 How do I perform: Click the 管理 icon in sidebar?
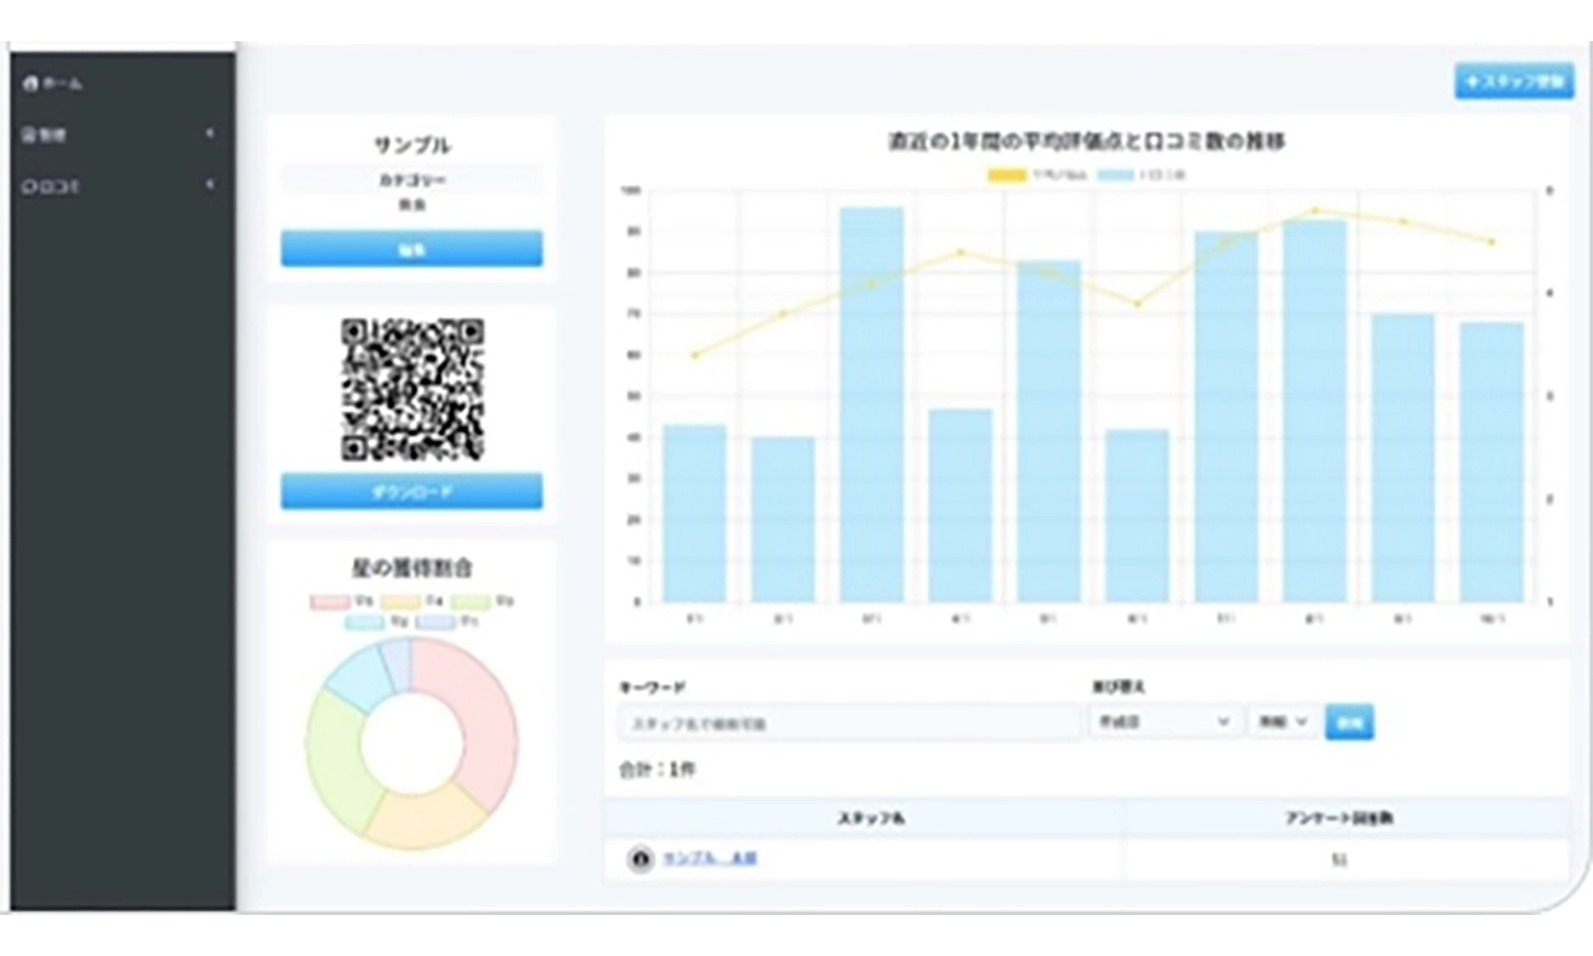(30, 135)
